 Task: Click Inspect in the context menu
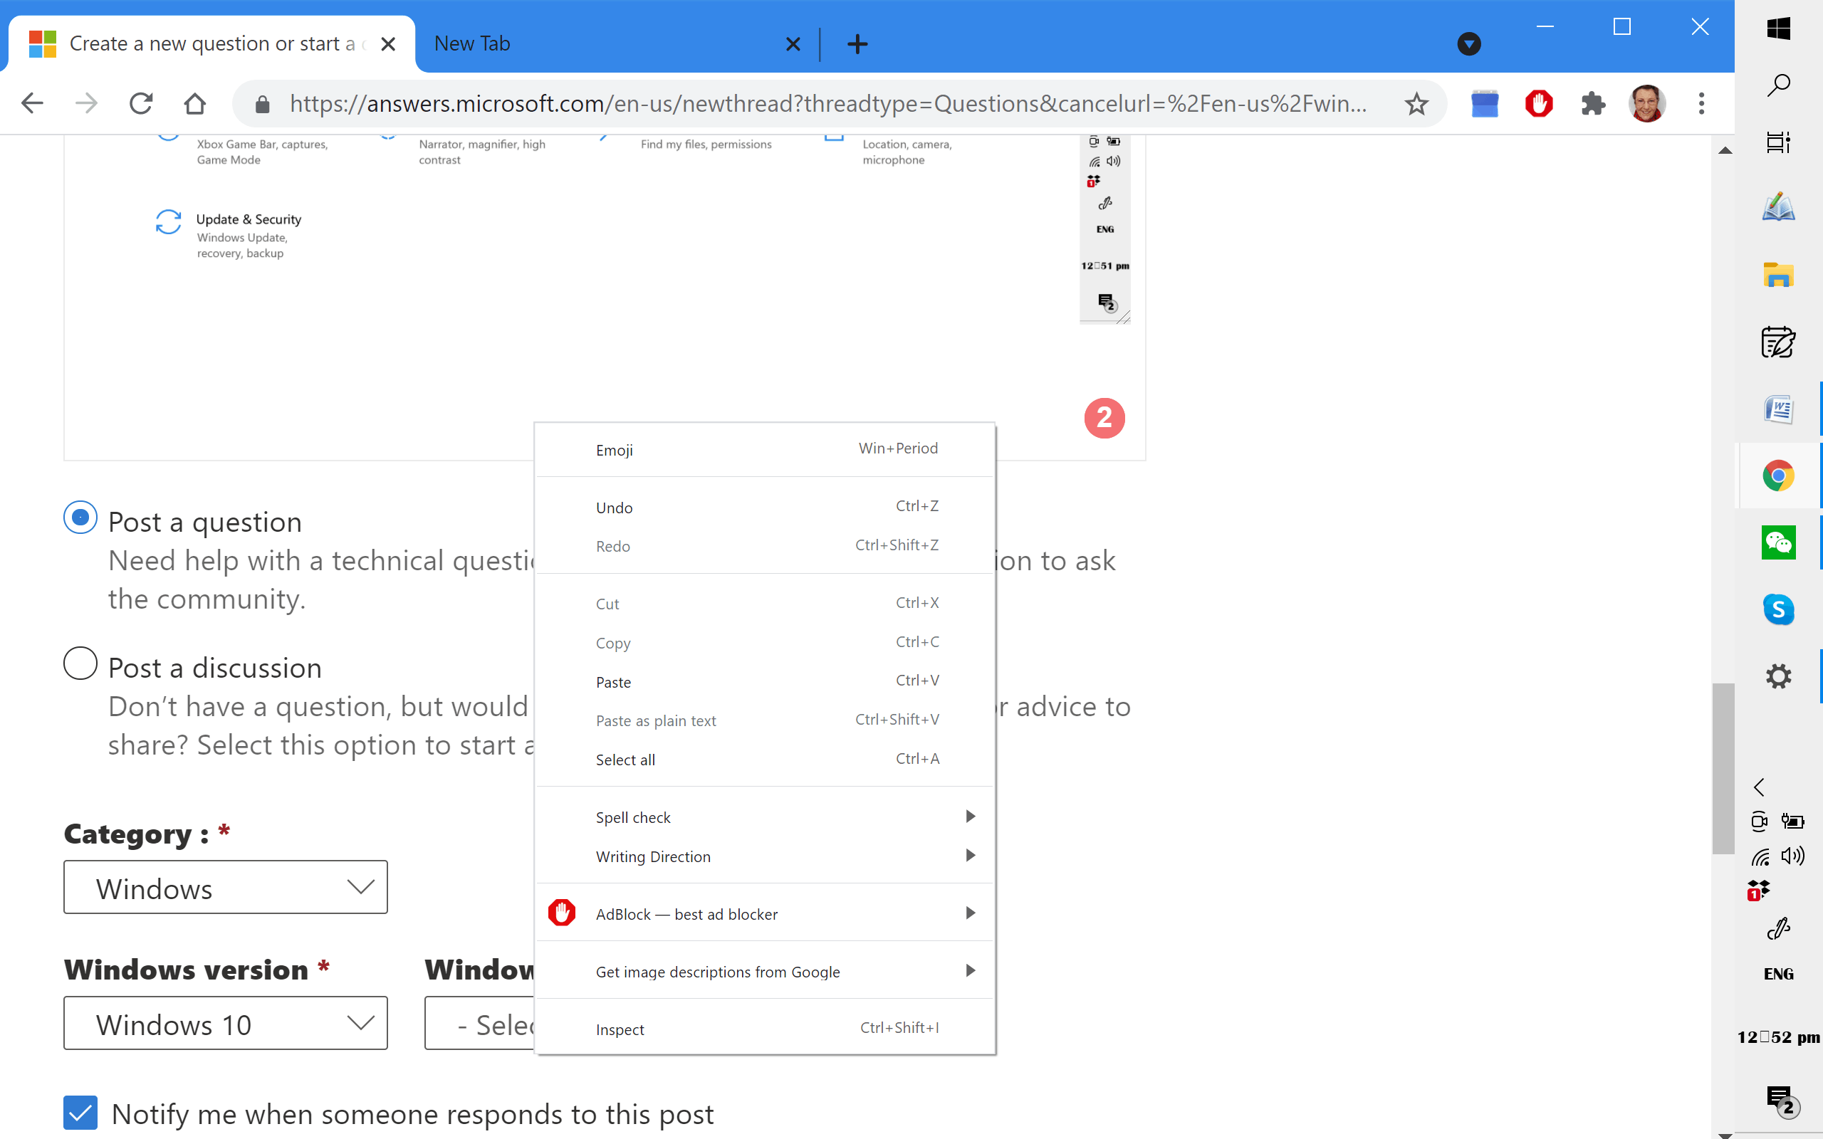point(620,1029)
